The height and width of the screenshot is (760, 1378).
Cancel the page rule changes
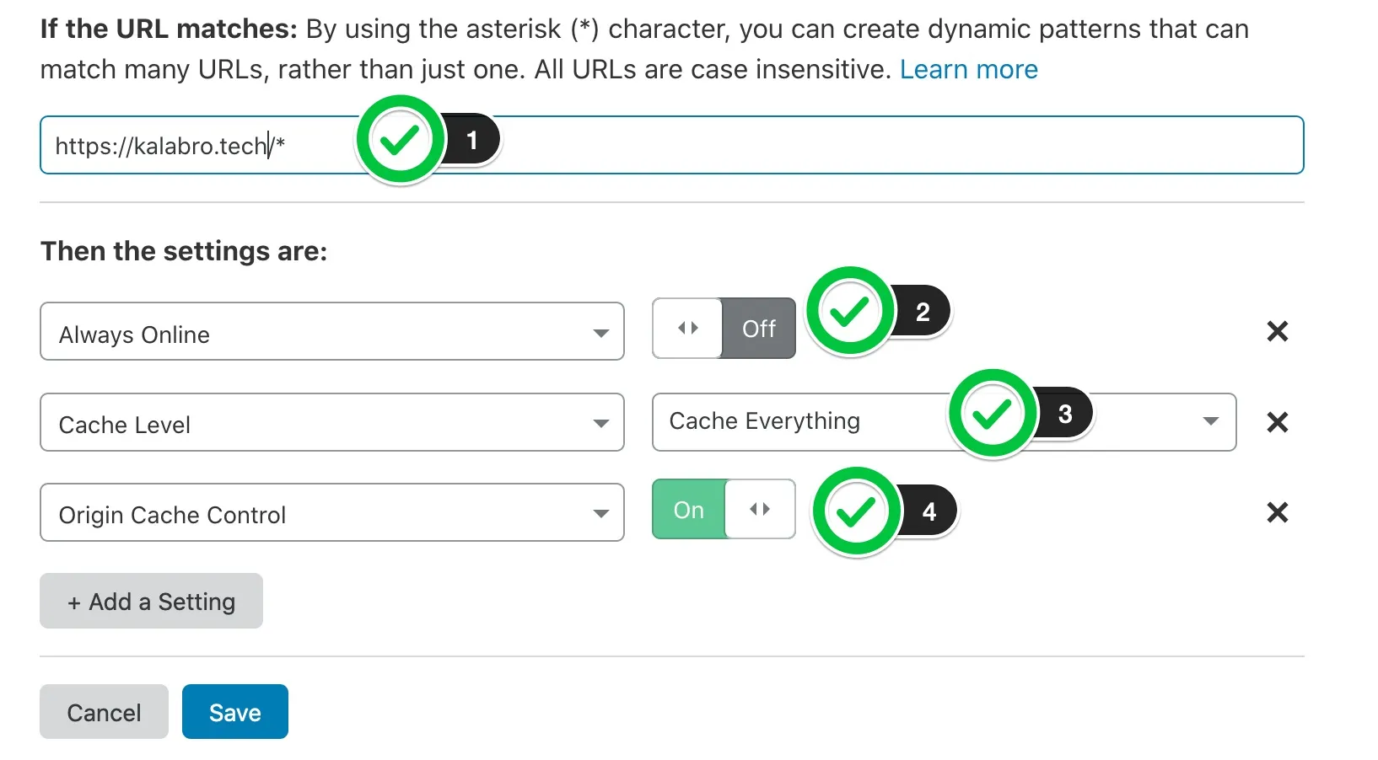point(103,711)
